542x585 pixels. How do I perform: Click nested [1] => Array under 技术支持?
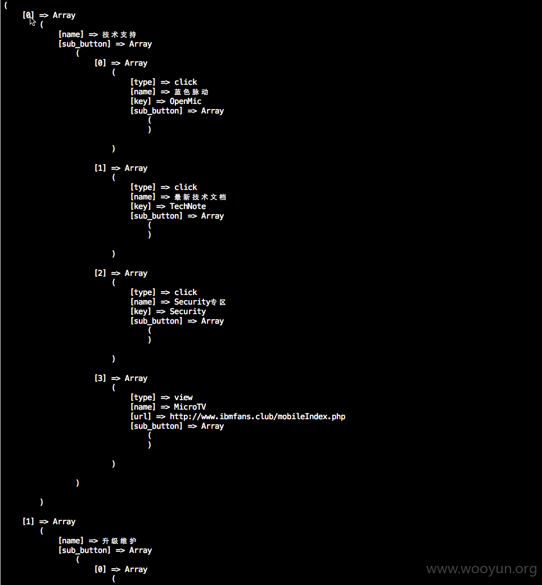121,168
